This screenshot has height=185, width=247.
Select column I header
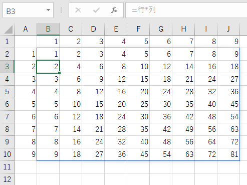click(x=206, y=29)
